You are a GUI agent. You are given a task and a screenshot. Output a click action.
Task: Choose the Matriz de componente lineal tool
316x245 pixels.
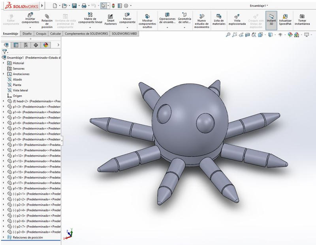[x=90, y=18]
